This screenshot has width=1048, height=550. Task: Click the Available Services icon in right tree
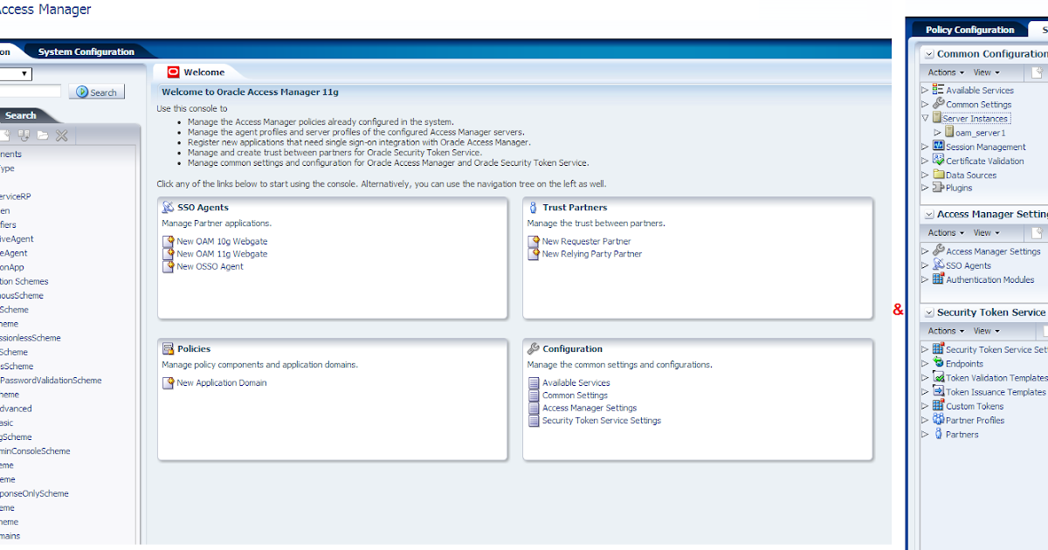pos(938,90)
